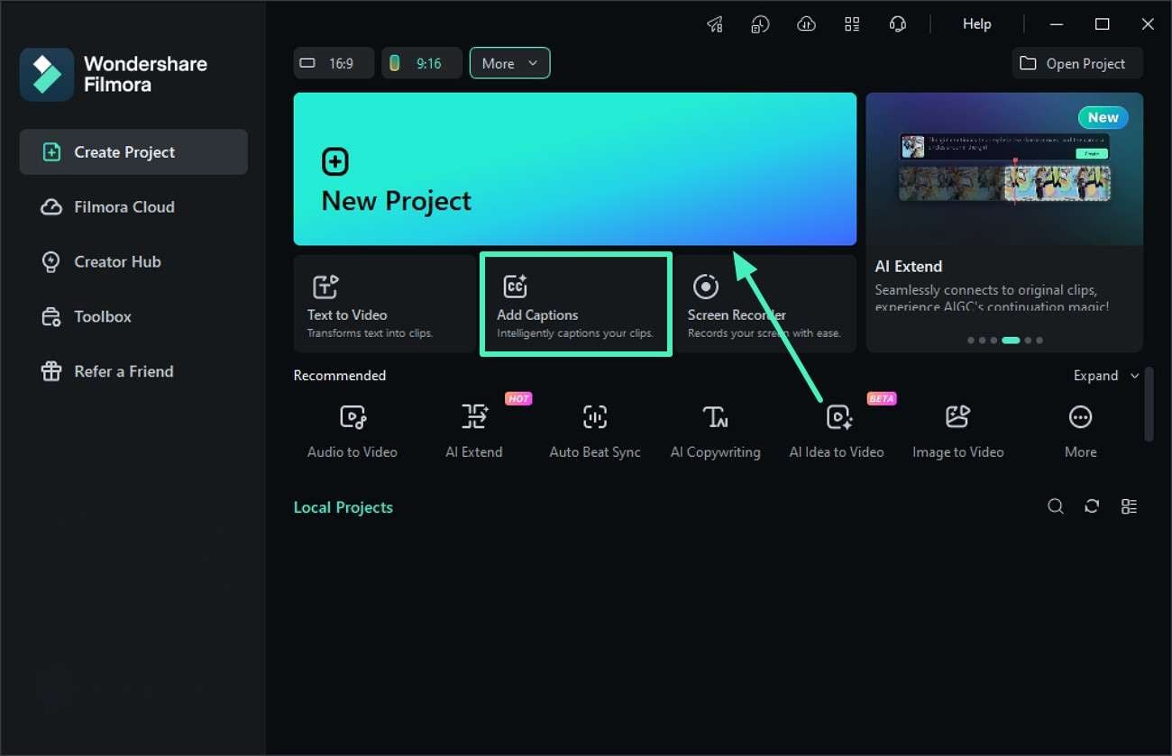1172x756 pixels.
Task: Click the cloud download icon
Action: [806, 24]
